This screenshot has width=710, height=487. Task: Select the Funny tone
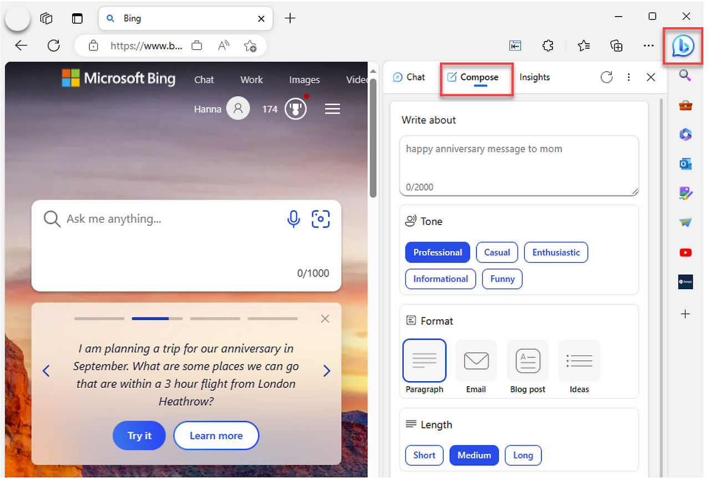(x=502, y=279)
